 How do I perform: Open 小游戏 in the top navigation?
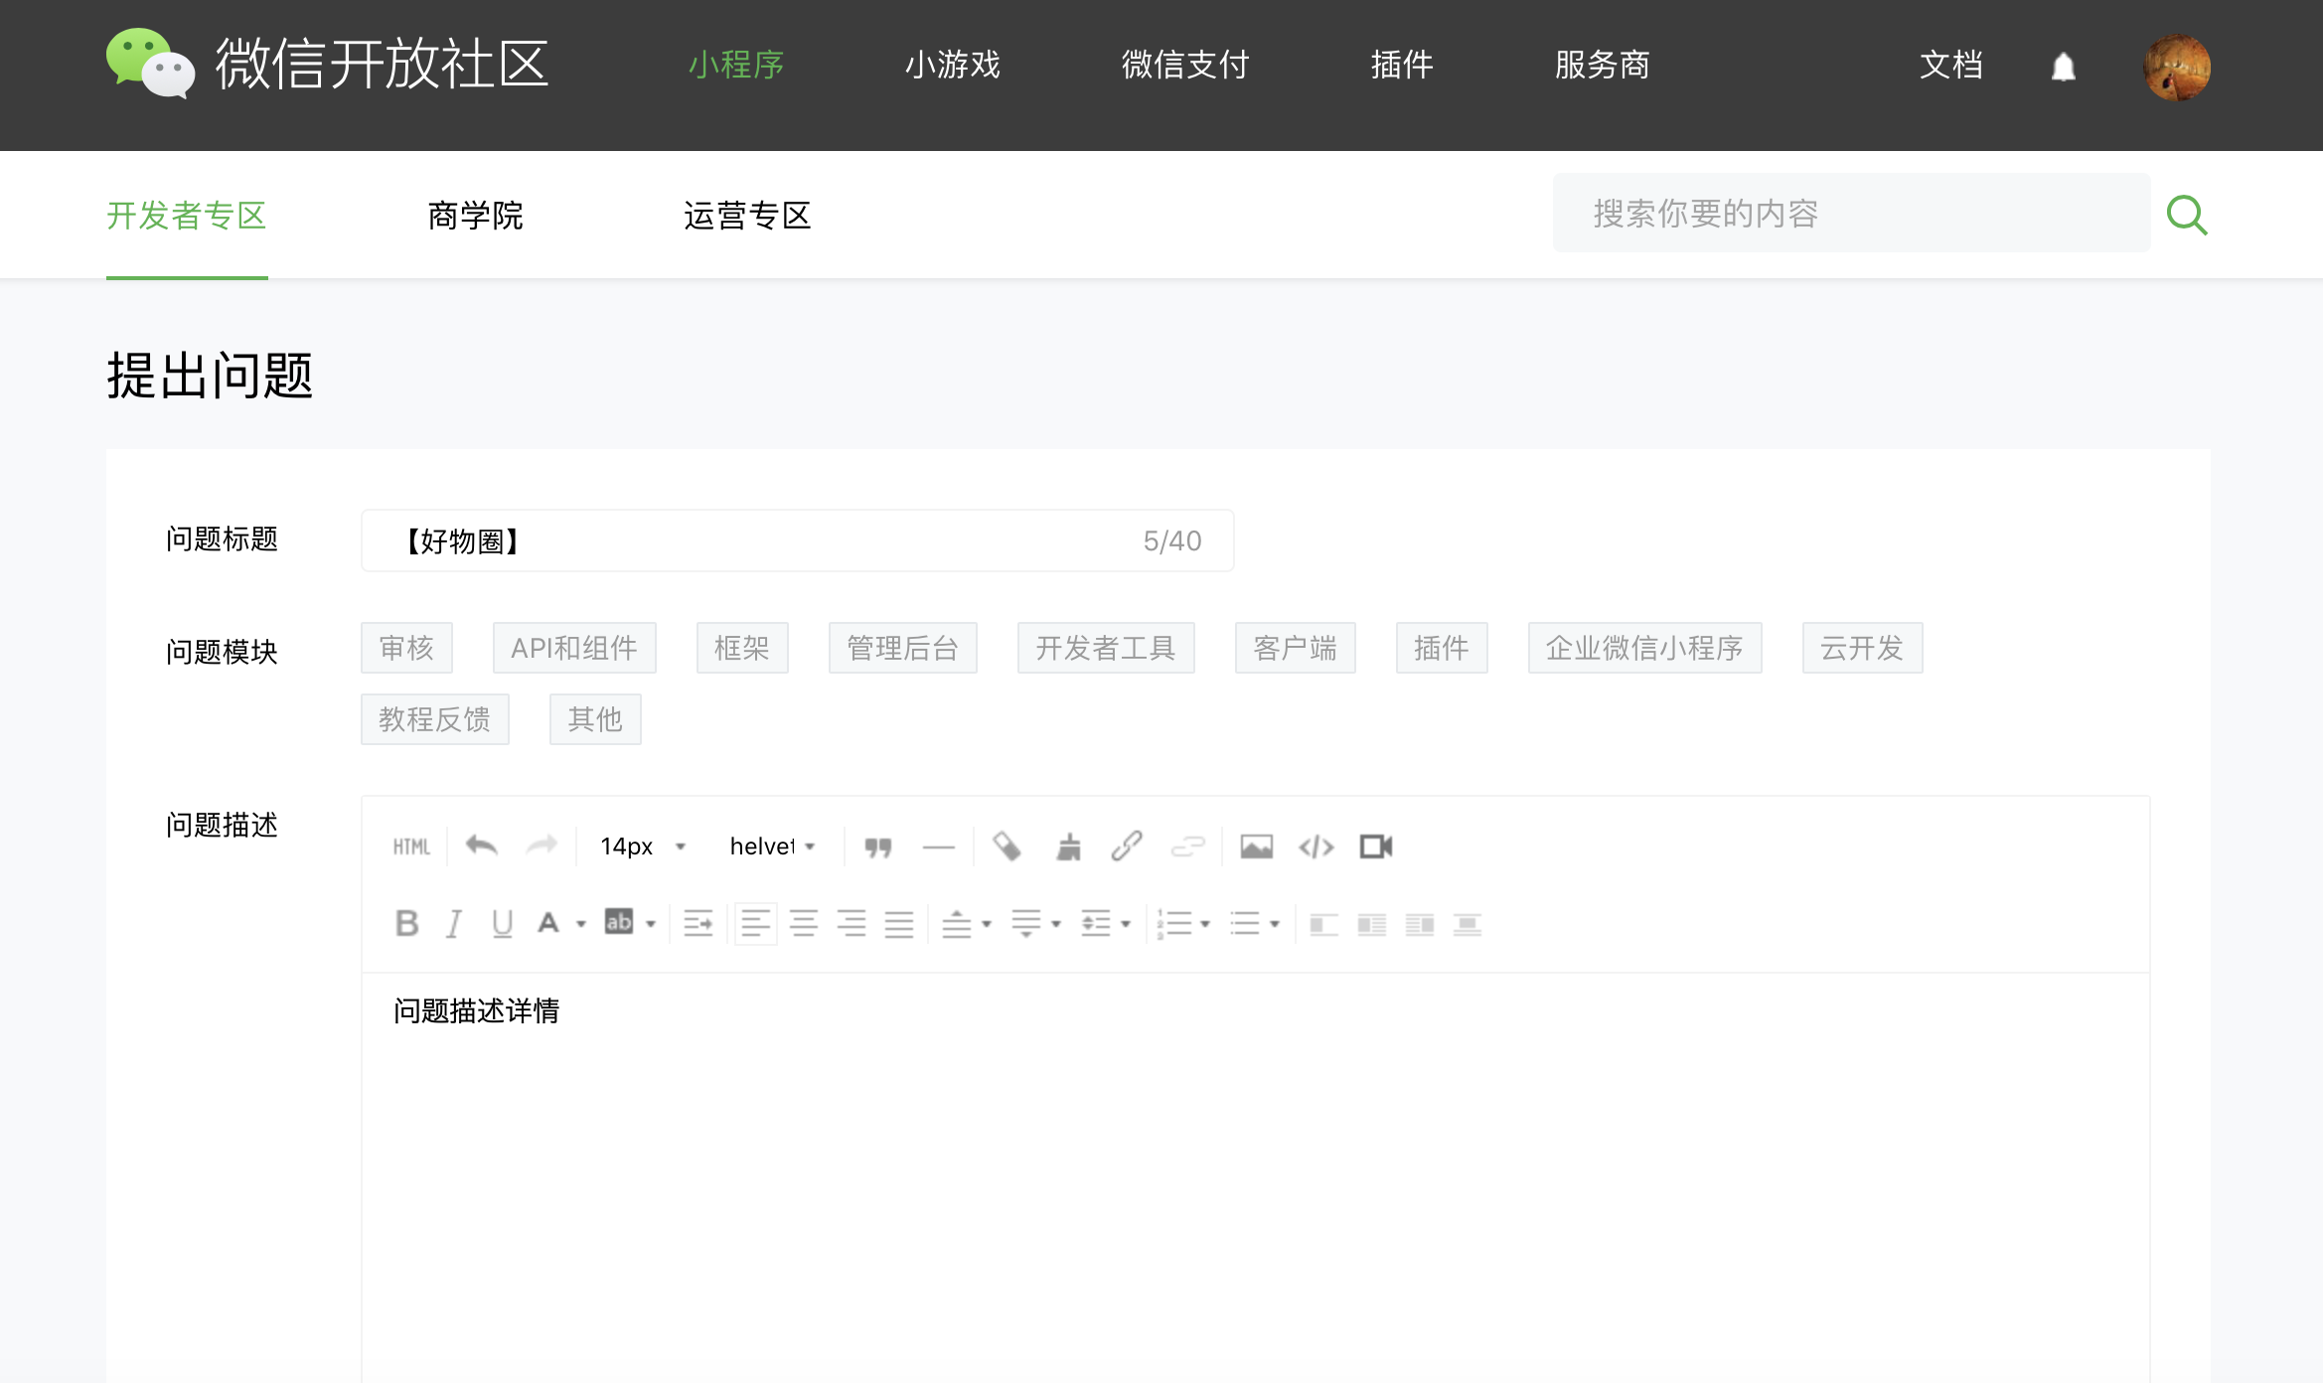click(952, 66)
